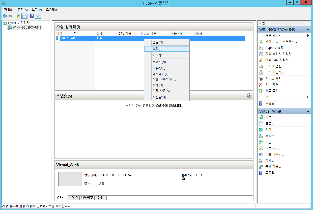313x210 pixels.
Task: Toggle the console tree toolbar icon
Action: point(24,16)
